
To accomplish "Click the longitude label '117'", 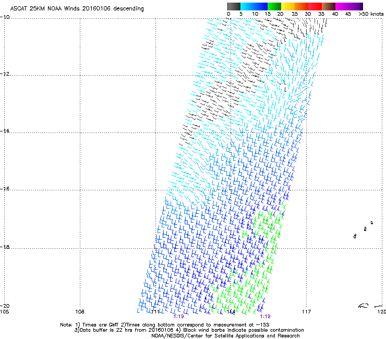I will click(x=307, y=312).
